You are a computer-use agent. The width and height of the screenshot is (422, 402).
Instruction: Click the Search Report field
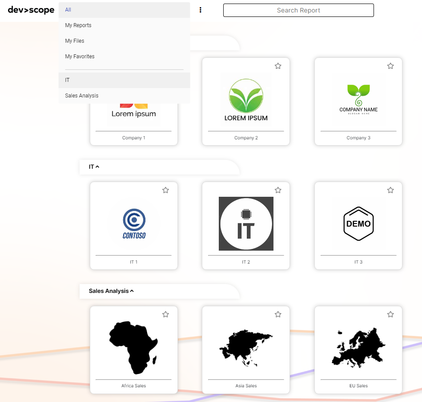pos(298,10)
